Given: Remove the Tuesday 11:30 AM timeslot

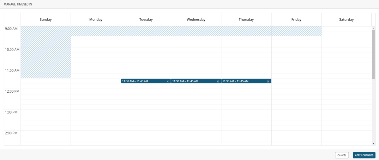Looking at the screenshot, I should click(167, 81).
